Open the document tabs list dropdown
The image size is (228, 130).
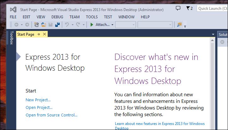[213, 34]
